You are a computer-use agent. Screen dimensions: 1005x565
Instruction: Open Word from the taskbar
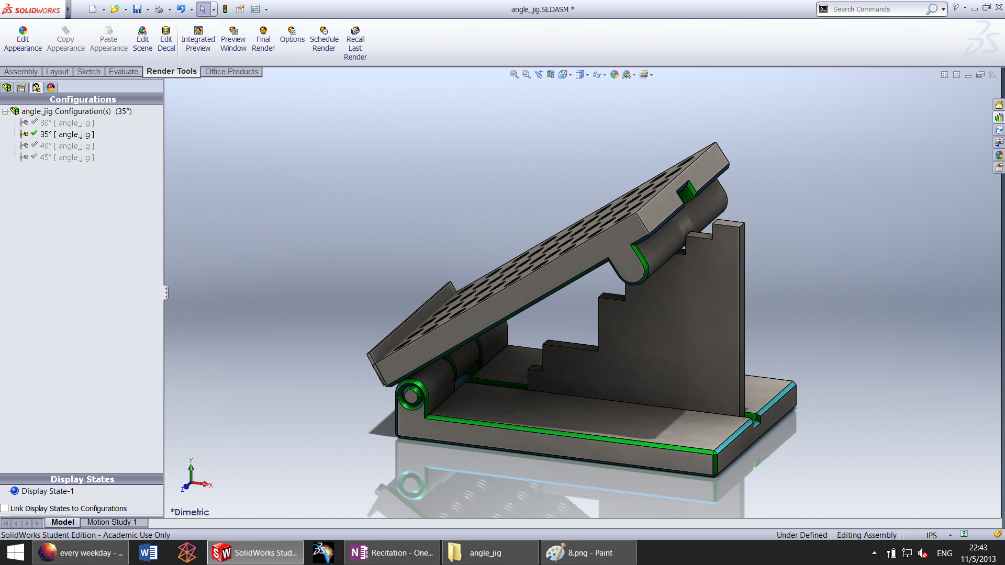tap(149, 552)
